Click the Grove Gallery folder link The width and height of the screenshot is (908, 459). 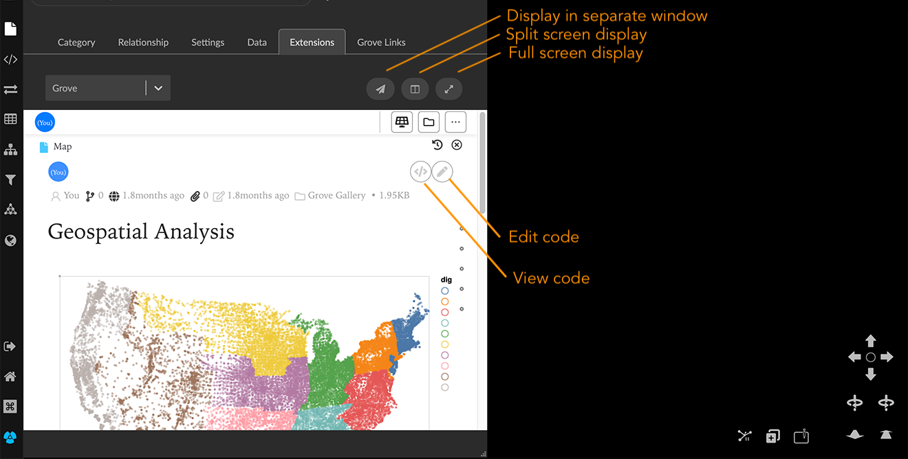336,196
